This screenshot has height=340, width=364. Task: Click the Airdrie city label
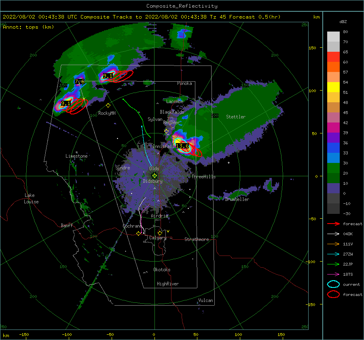point(159,216)
